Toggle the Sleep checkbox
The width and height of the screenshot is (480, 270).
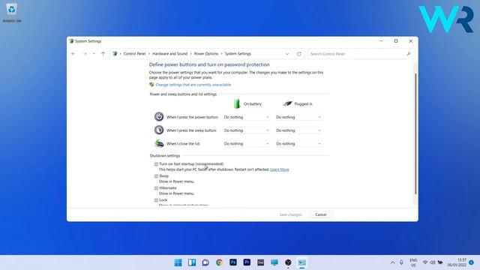tap(156, 176)
